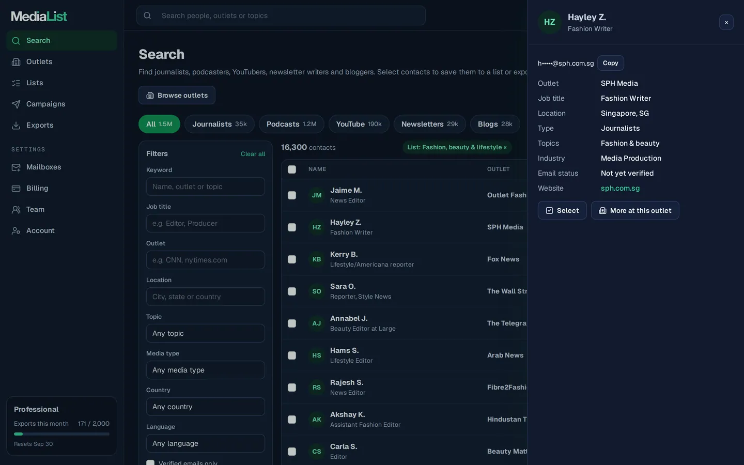The height and width of the screenshot is (465, 744).
Task: Open the Mailboxes envelope icon
Action: coord(16,167)
